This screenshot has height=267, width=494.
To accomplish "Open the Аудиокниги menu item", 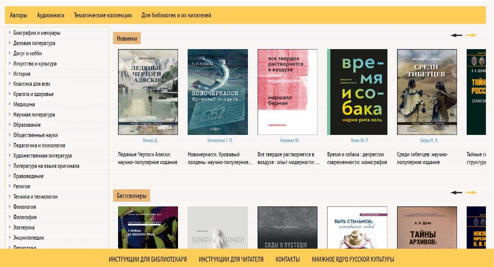I will (x=51, y=15).
